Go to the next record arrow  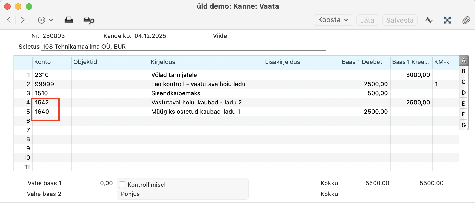coord(23,20)
